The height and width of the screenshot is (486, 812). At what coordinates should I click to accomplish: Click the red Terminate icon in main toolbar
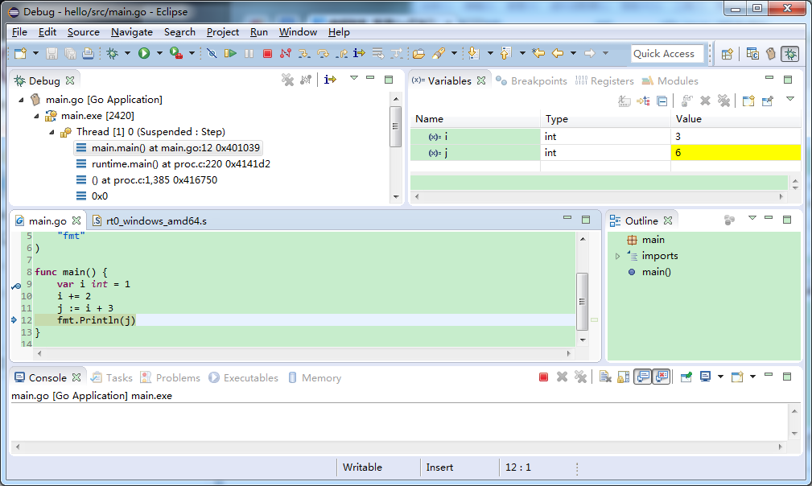click(267, 53)
